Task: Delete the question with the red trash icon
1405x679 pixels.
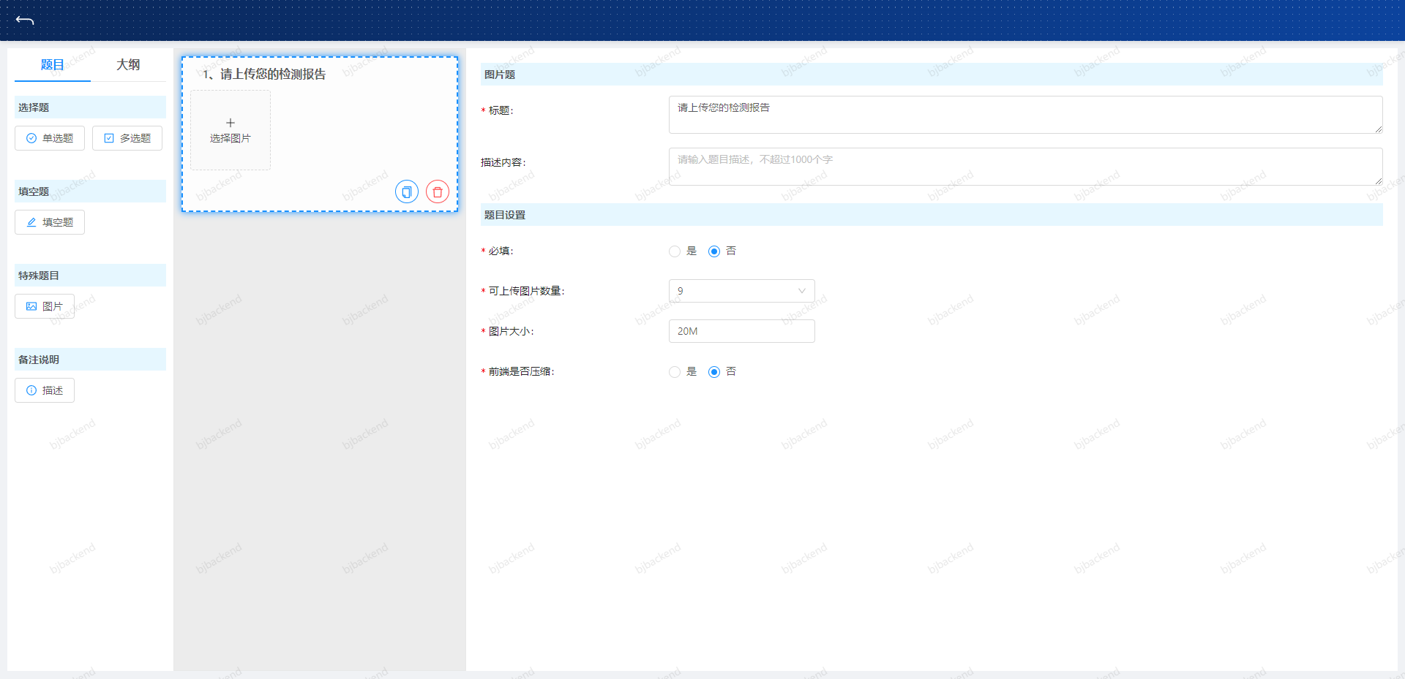Action: pos(438,192)
